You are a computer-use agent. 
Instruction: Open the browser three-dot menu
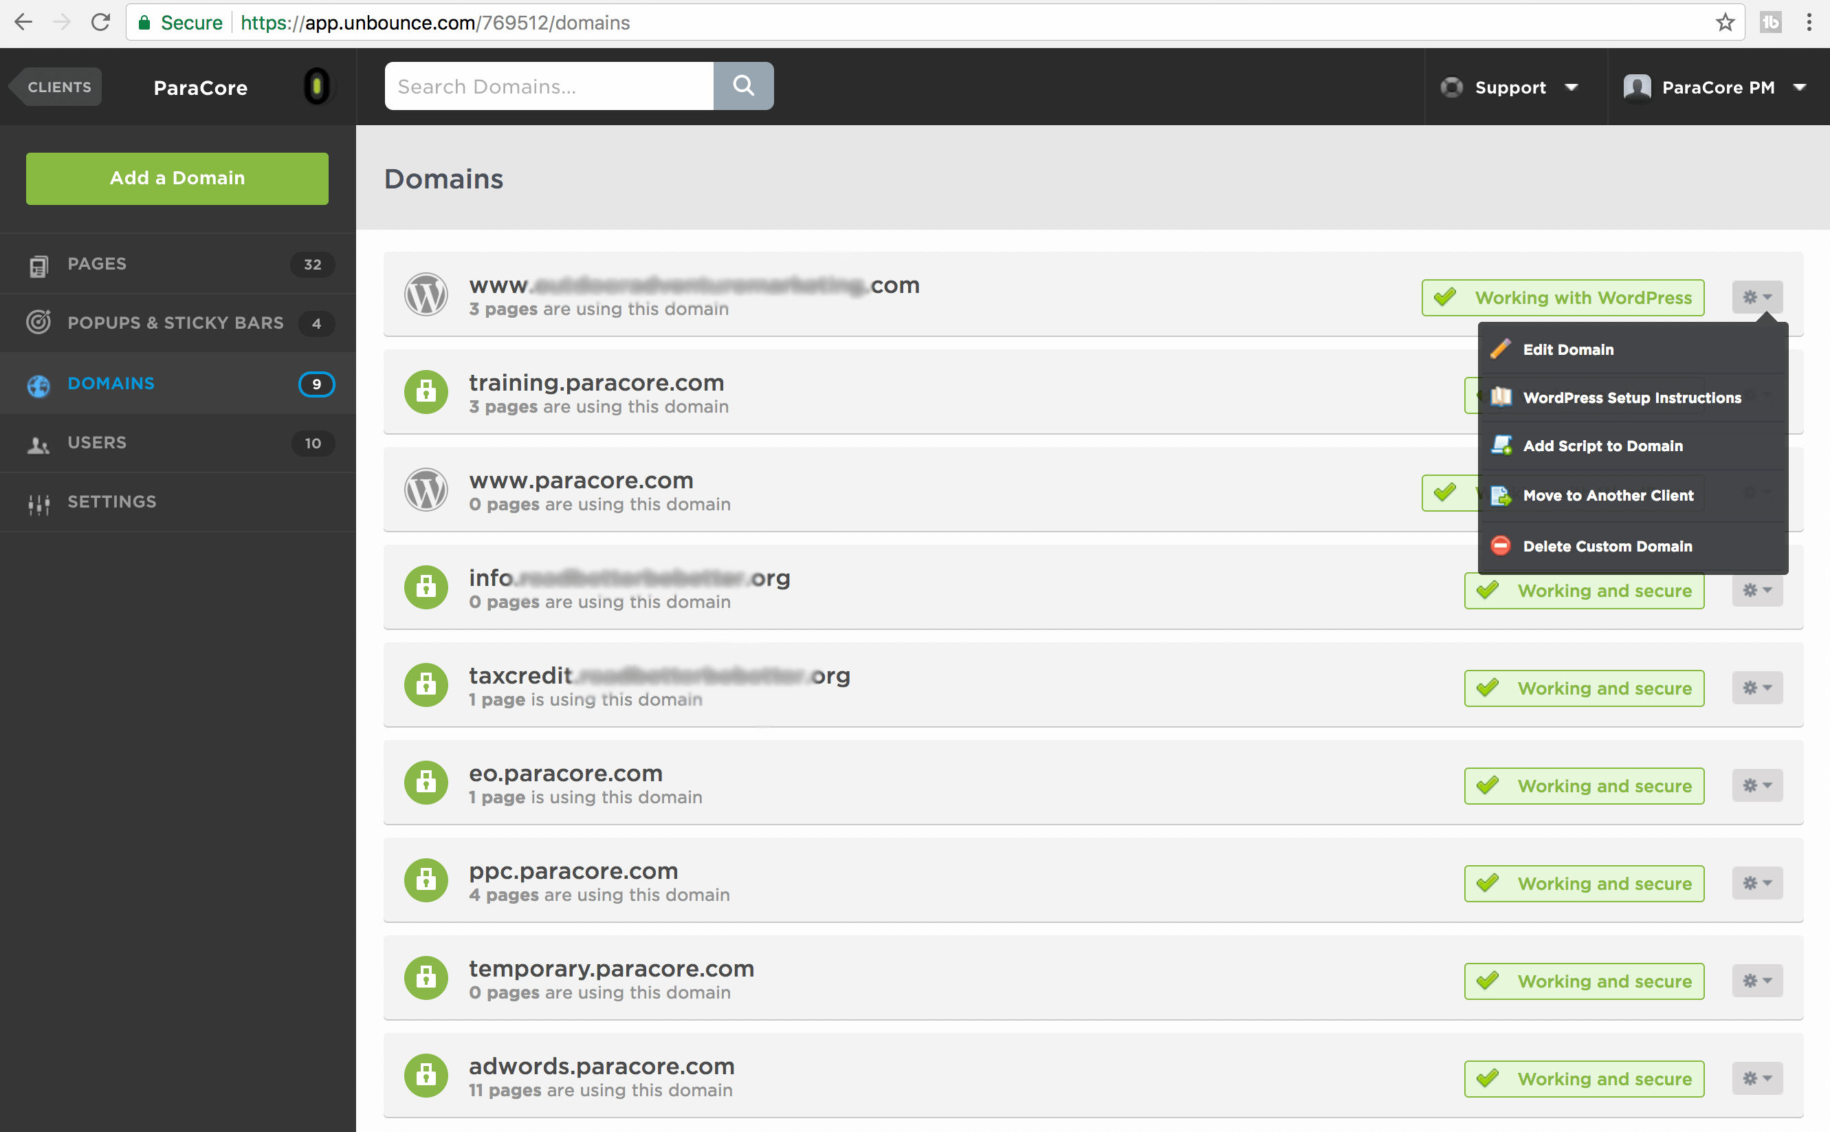tap(1809, 23)
